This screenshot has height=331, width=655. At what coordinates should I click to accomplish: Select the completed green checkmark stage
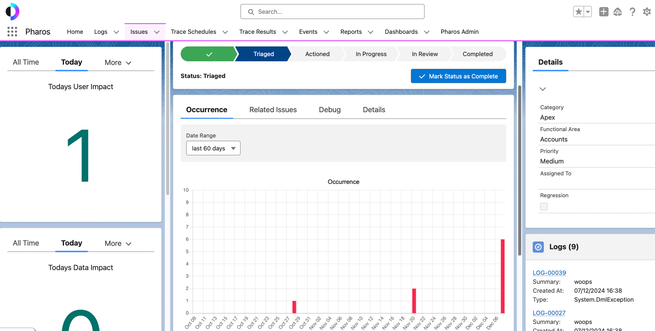[x=209, y=54]
